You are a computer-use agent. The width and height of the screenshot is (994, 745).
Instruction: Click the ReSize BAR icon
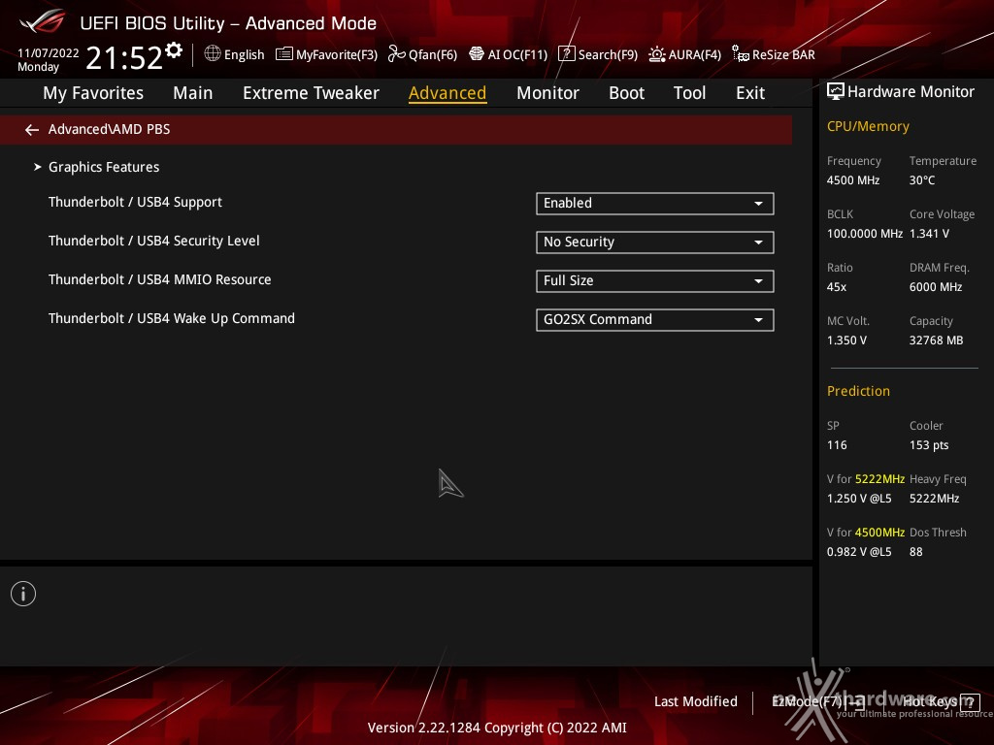coord(741,54)
